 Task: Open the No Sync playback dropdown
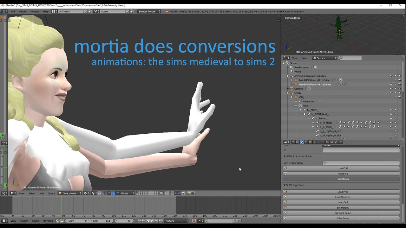coord(177,221)
